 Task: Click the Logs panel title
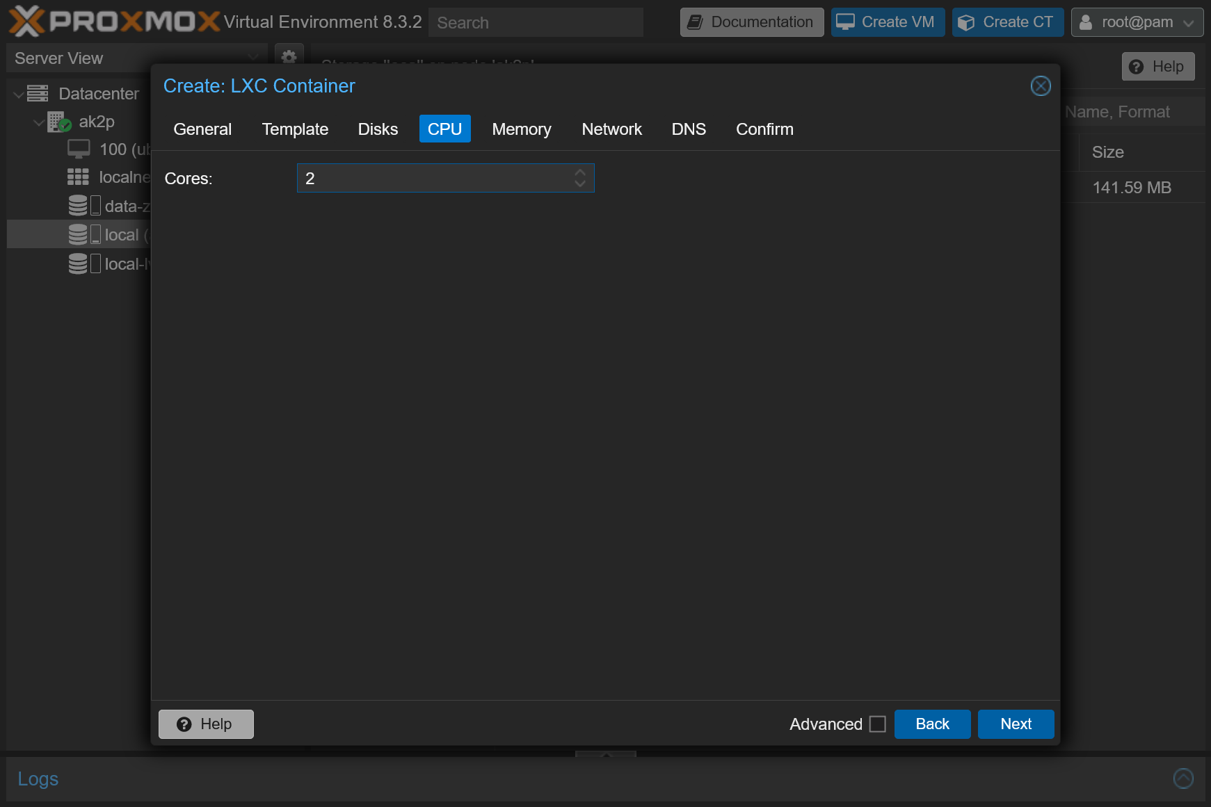coord(38,779)
